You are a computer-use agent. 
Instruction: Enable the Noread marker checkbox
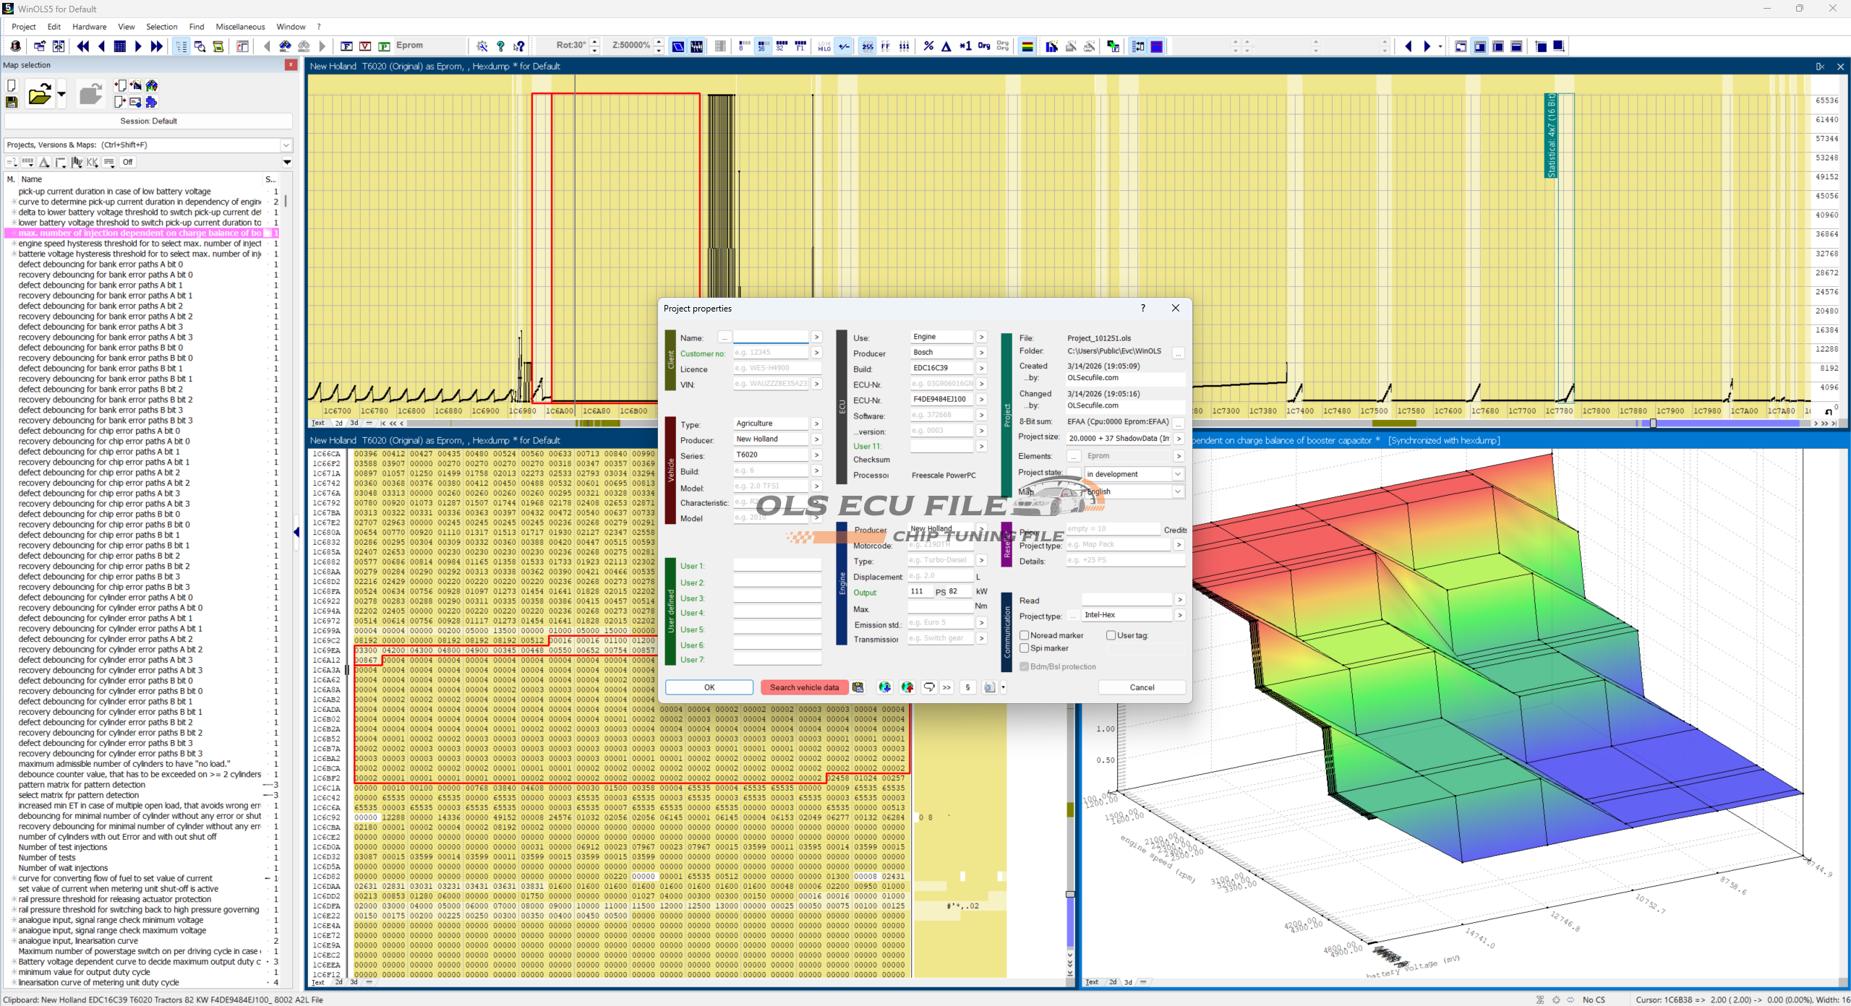[x=1025, y=635]
